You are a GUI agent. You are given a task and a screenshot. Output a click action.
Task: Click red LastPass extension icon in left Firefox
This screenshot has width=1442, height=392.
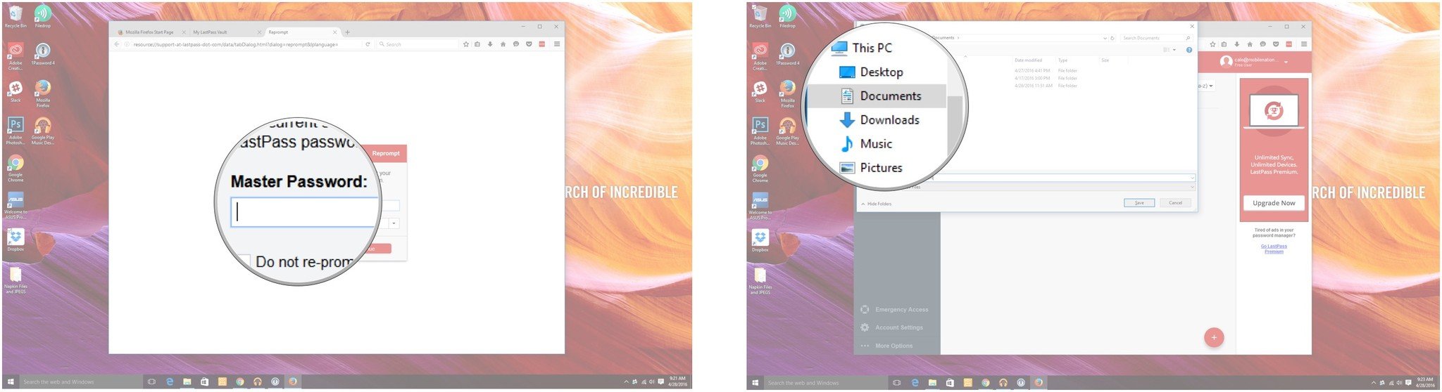[x=541, y=44]
